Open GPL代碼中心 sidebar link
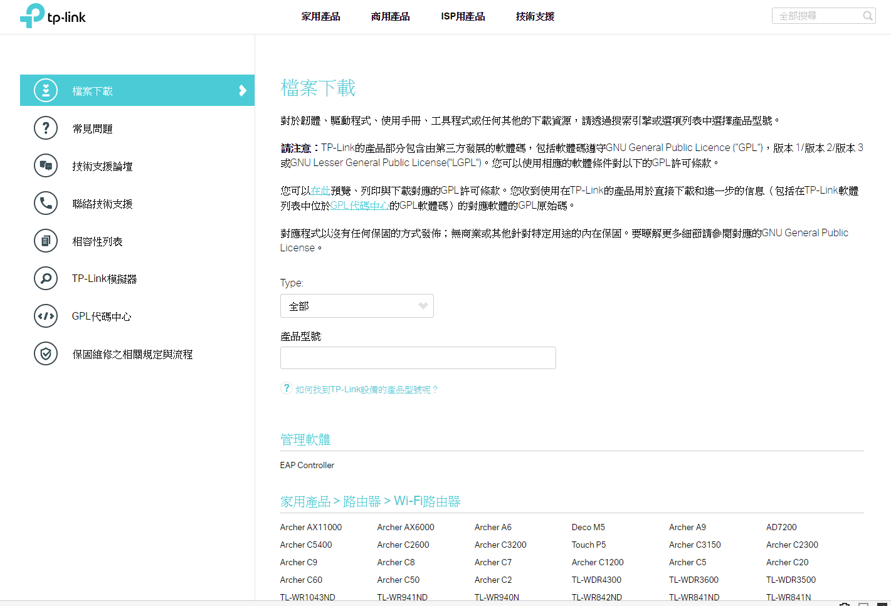The image size is (891, 606). pyautogui.click(x=102, y=316)
